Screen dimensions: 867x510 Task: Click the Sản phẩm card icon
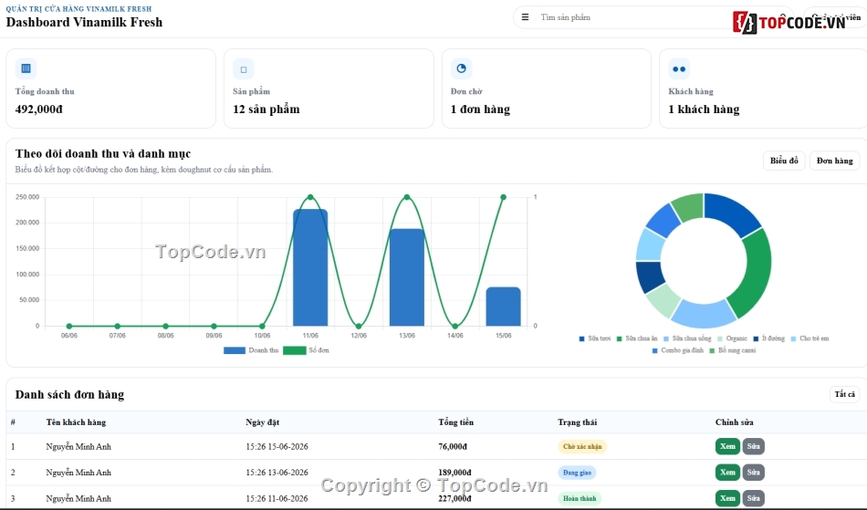(x=244, y=69)
